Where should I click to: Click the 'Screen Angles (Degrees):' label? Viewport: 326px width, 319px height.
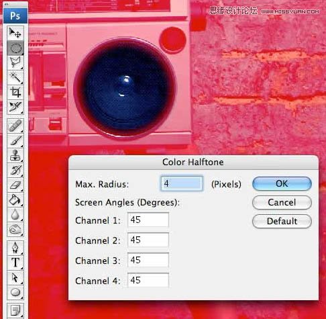pyautogui.click(x=127, y=203)
